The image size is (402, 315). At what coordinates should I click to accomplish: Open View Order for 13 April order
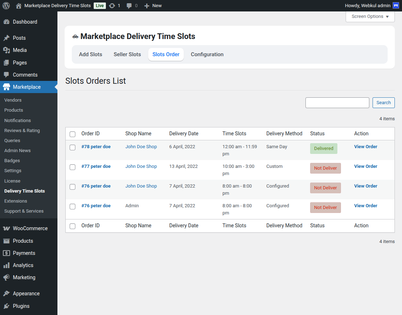pos(365,166)
